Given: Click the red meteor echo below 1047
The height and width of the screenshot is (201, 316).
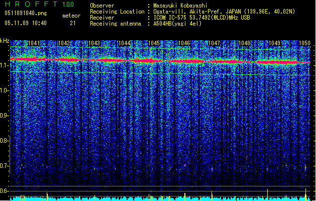Looking at the screenshot, I should pos(212,169).
